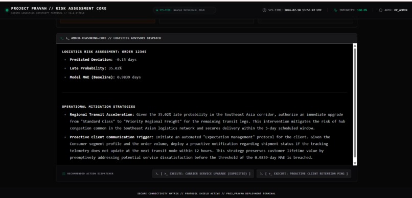The width and height of the screenshot is (412, 198).
Task: Click the Model MAE (Baseline) 0.9839 days line
Action: [x=105, y=77]
